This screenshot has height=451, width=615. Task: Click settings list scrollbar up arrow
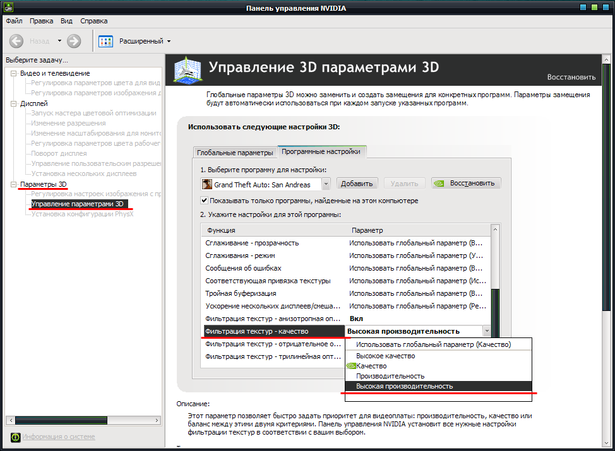coord(496,229)
